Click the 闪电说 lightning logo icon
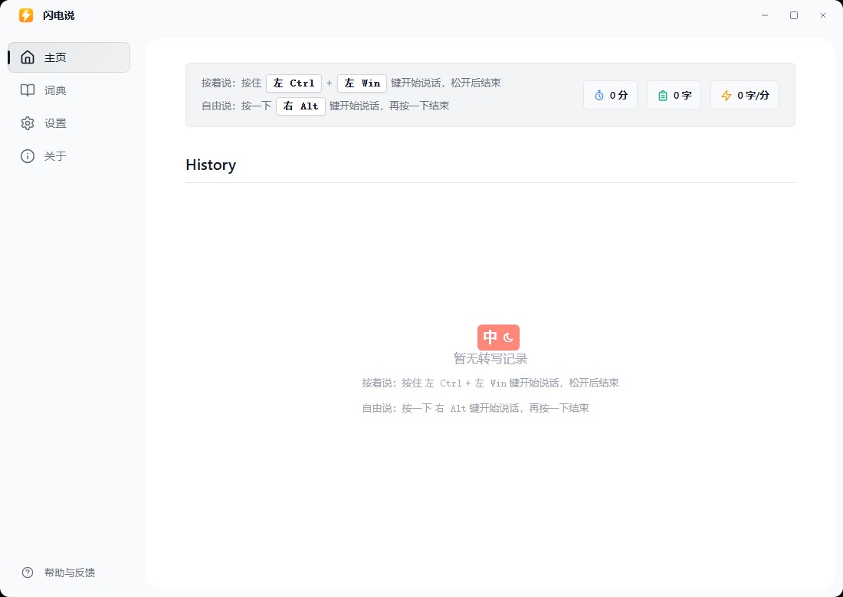 coord(25,15)
